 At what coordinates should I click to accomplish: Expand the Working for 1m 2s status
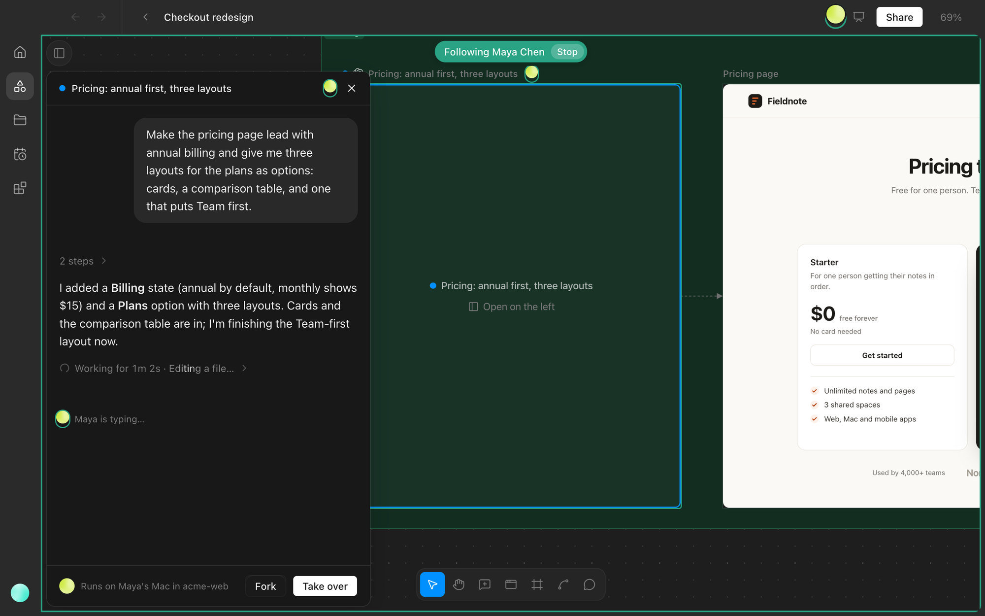click(153, 368)
